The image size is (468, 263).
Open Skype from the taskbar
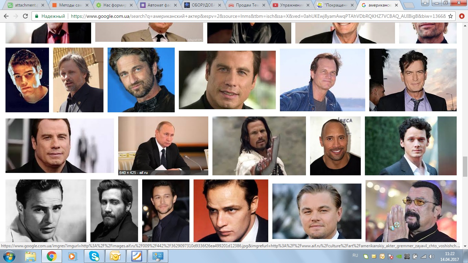(94, 256)
